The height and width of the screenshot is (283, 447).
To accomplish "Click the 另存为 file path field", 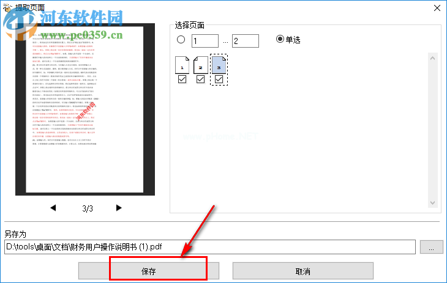I will pyautogui.click(x=210, y=247).
